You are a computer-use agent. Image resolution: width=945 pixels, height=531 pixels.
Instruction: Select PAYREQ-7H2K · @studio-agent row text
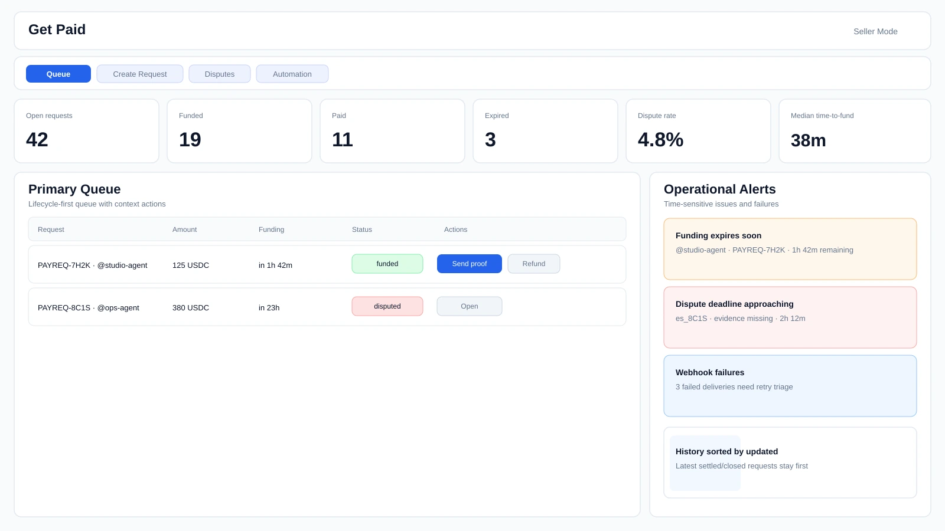coord(93,265)
